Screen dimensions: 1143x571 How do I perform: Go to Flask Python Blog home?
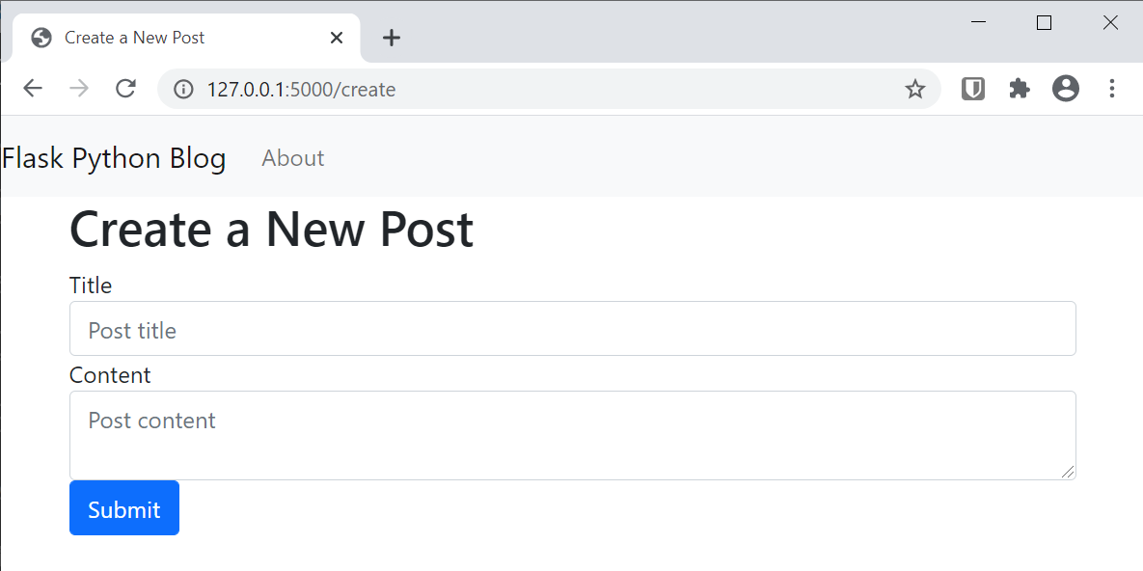pos(114,158)
